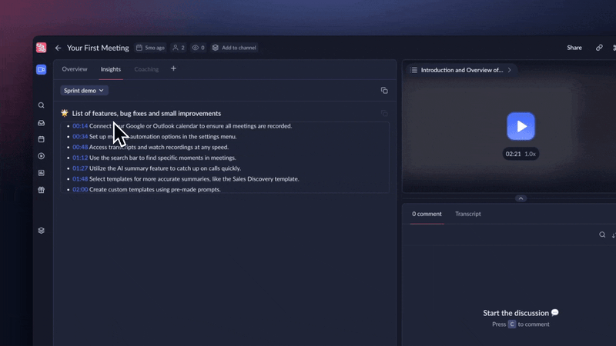The height and width of the screenshot is (346, 616).
Task: Select the Insights tab
Action: [x=111, y=69]
